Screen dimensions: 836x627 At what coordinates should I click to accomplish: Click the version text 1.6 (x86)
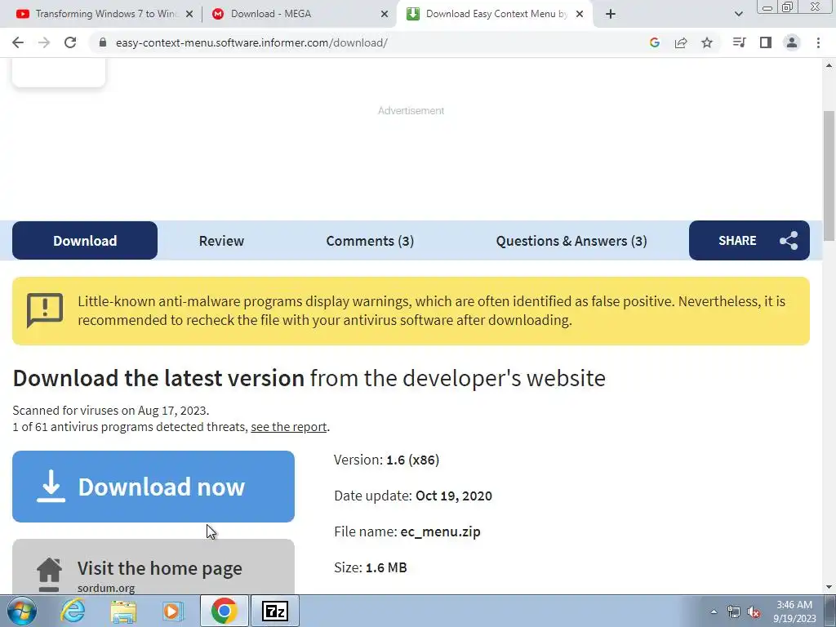coord(412,460)
